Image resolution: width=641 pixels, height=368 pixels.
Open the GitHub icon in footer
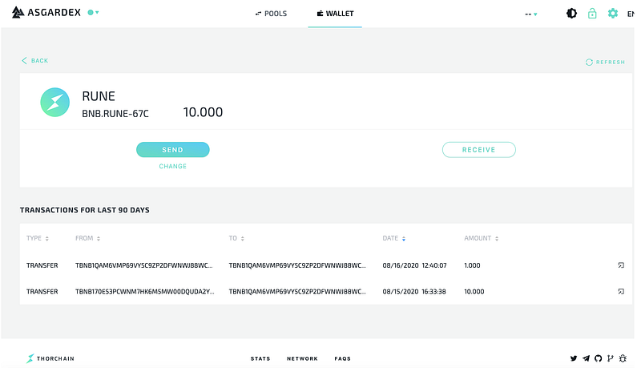(x=598, y=358)
